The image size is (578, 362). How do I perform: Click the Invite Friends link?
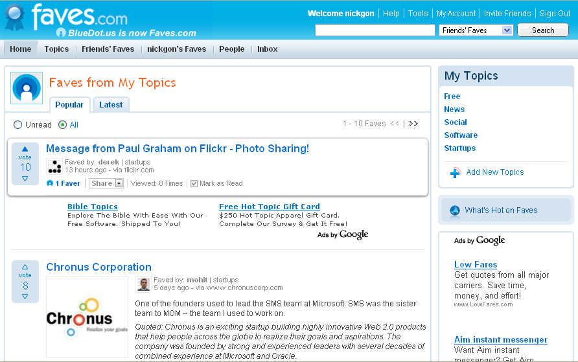click(507, 14)
